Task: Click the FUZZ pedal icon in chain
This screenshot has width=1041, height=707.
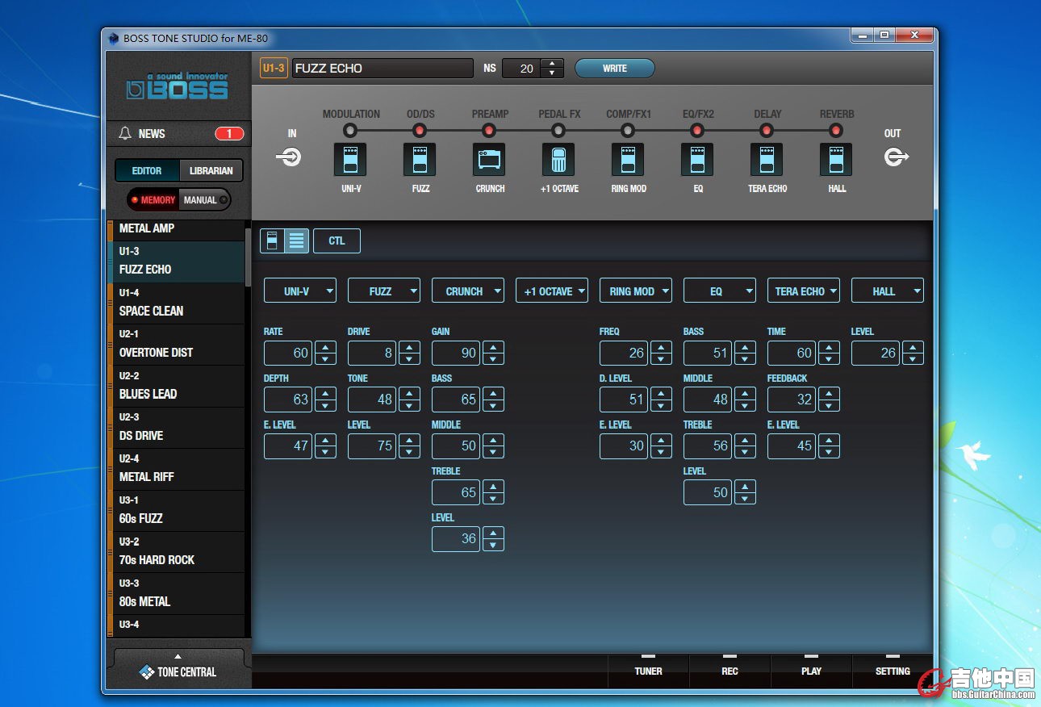Action: [x=420, y=160]
